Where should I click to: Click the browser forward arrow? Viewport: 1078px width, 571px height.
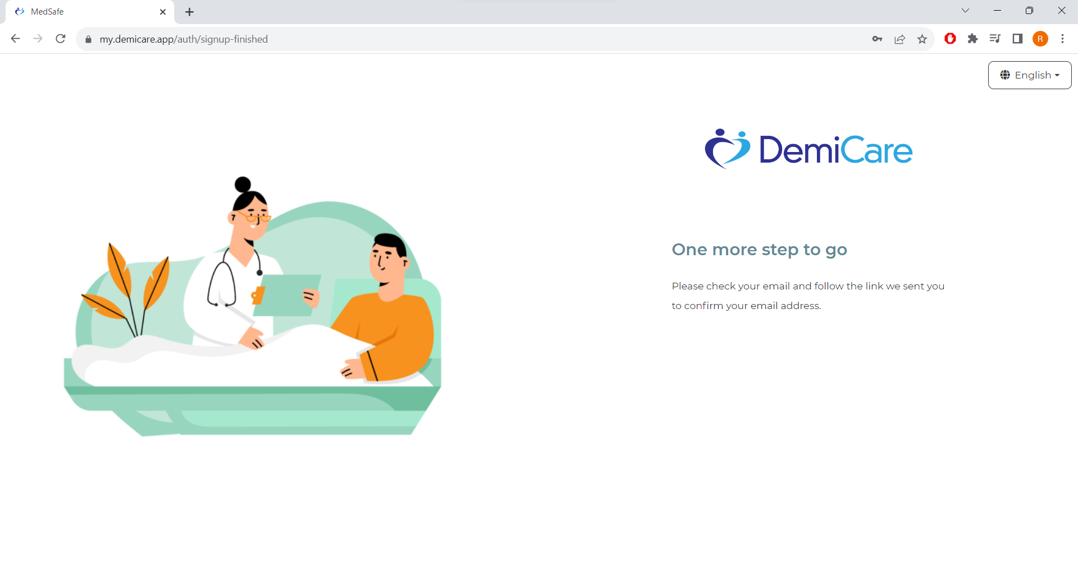click(x=38, y=39)
